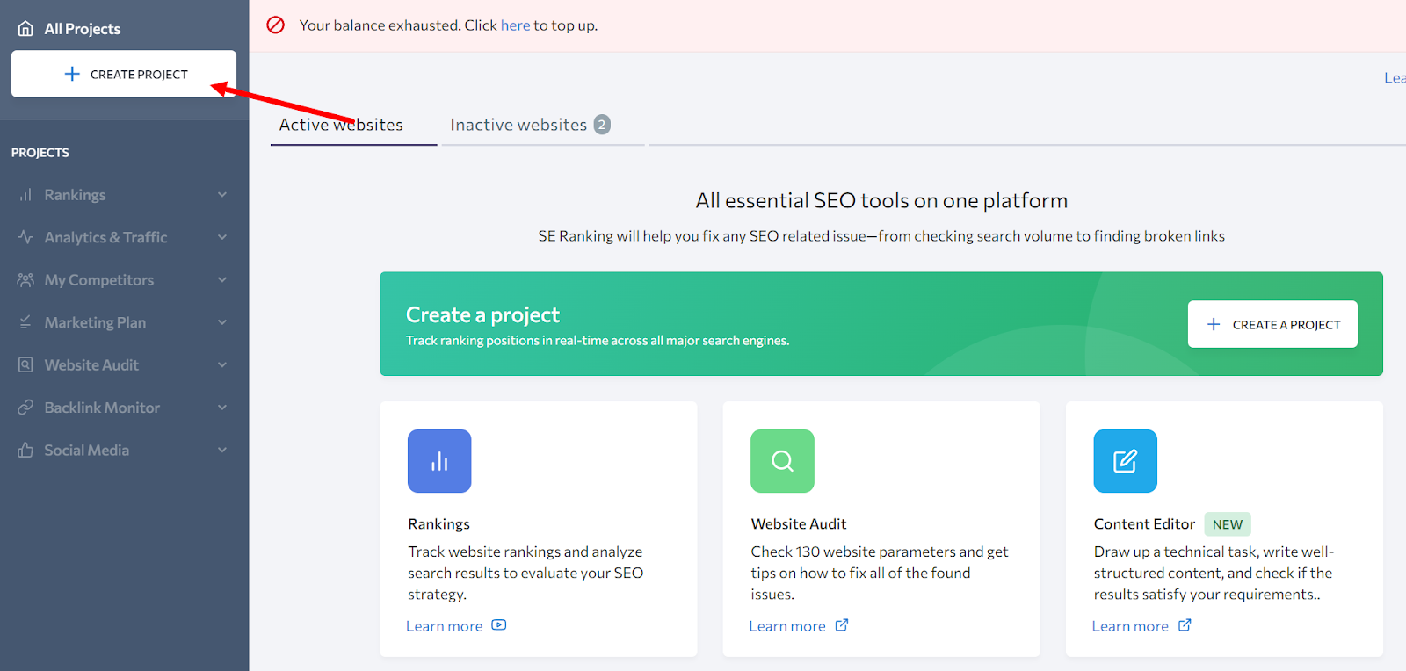The width and height of the screenshot is (1406, 671).
Task: Click CREATE A PROJECT in green banner
Action: [x=1272, y=324]
